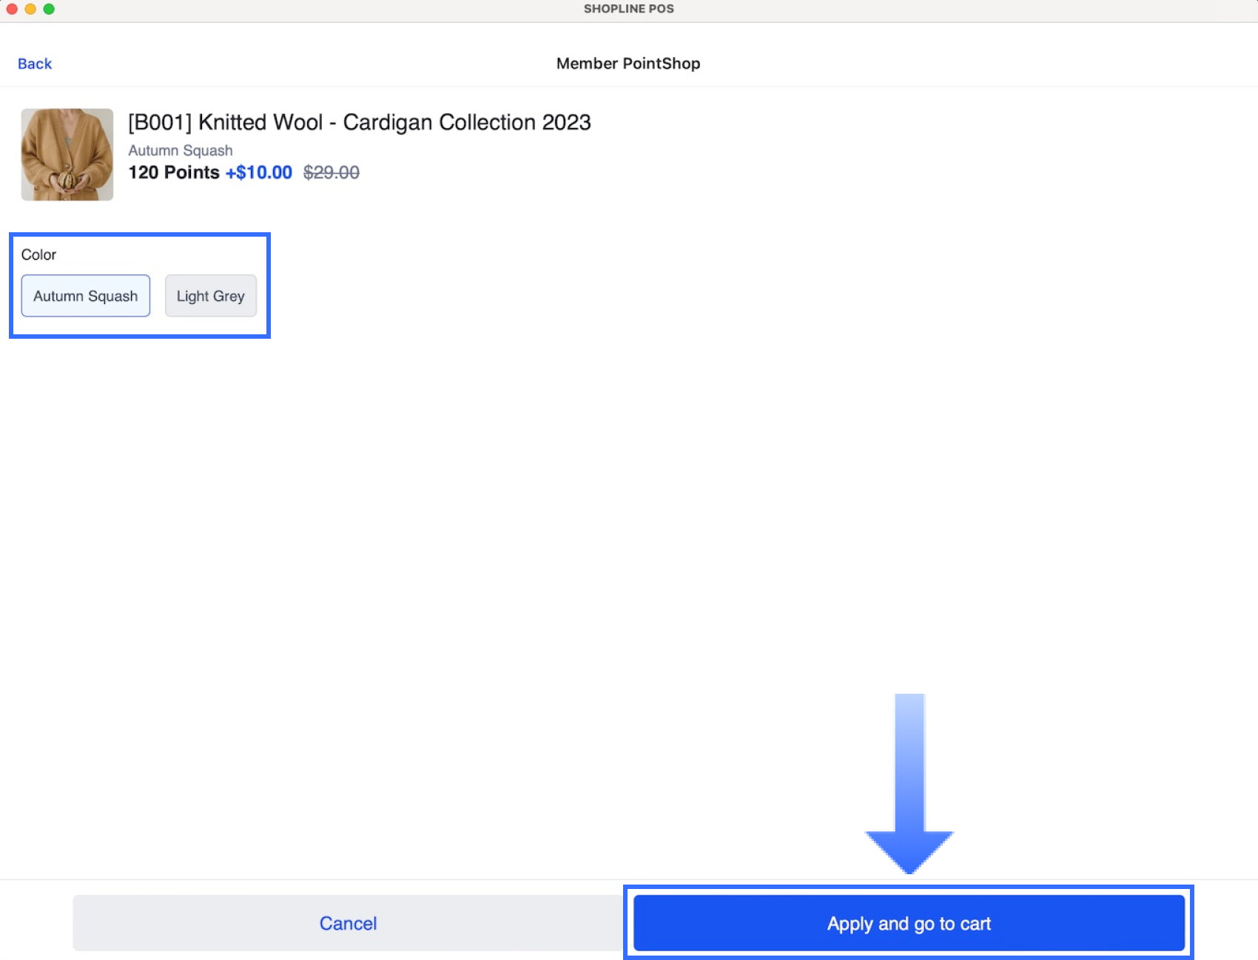Screen dimensions: 1258x960
Task: Click the Autumn Squash variant subtitle
Action: pyautogui.click(x=181, y=150)
